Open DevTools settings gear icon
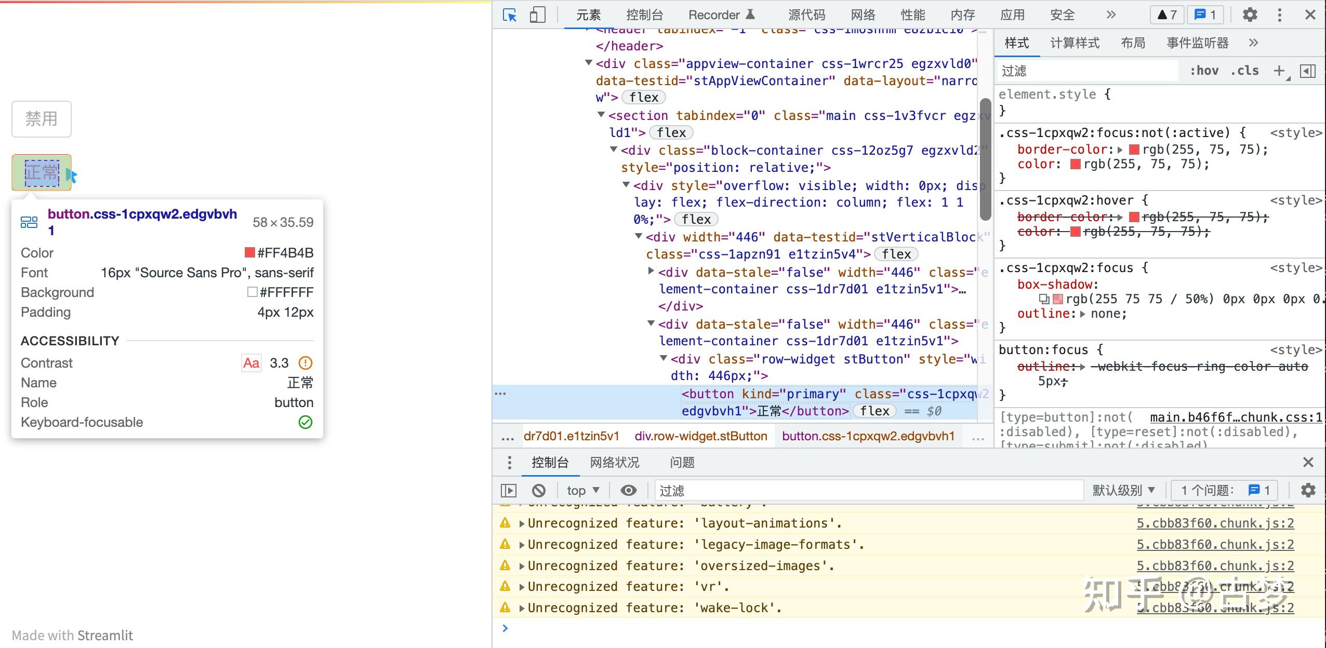The height and width of the screenshot is (648, 1326). click(x=1250, y=15)
